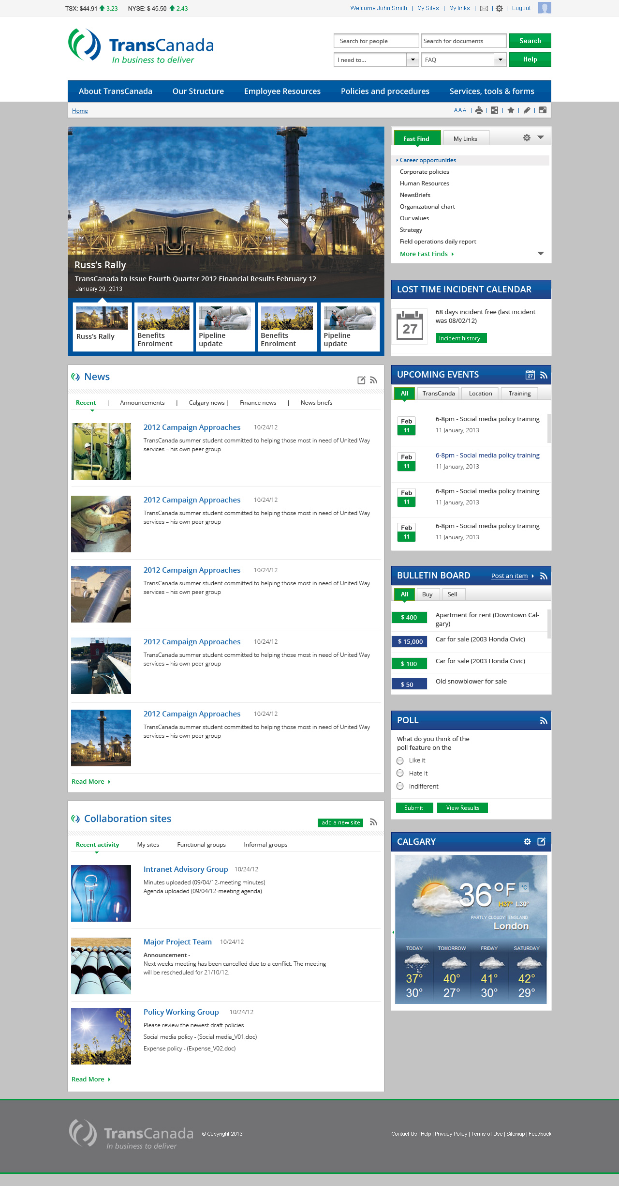The height and width of the screenshot is (1186, 619).
Task: Click the pop-out window icon in breadcrumb bar
Action: coord(543,110)
